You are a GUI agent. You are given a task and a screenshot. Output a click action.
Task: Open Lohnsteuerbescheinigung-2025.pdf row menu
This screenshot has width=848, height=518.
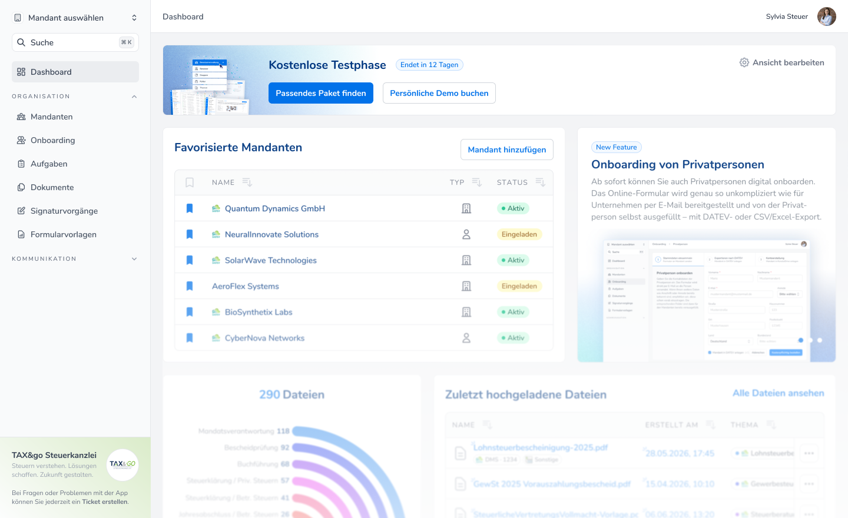click(x=809, y=453)
